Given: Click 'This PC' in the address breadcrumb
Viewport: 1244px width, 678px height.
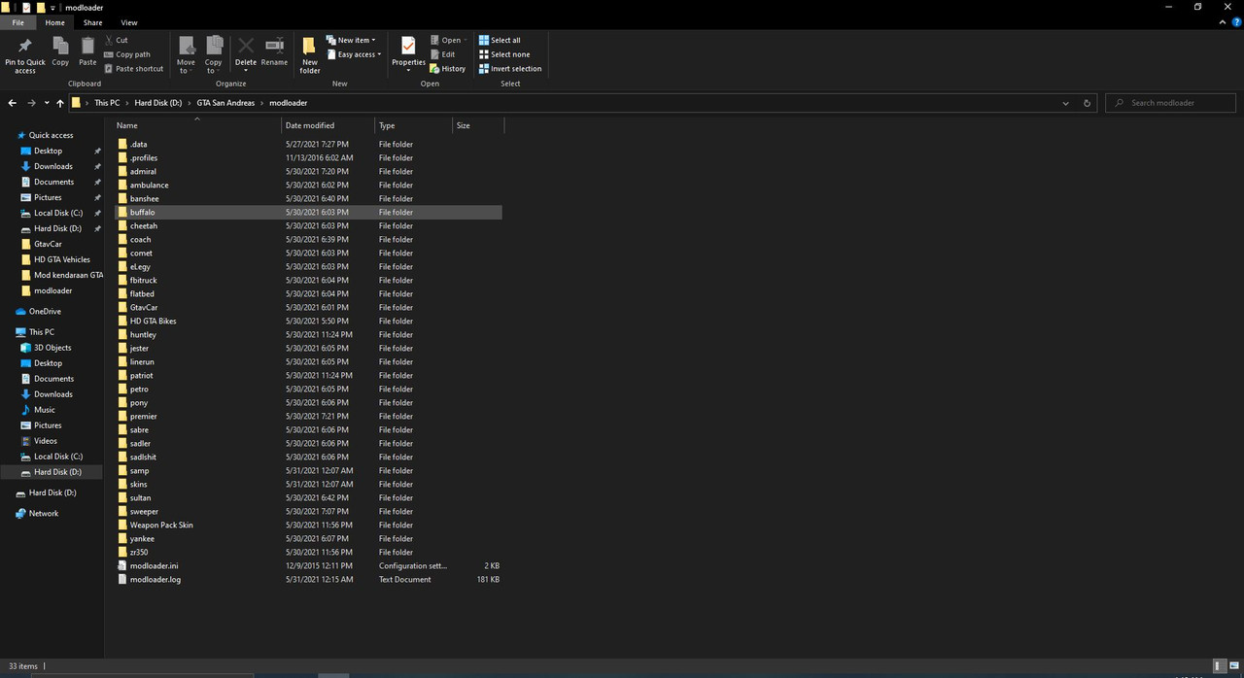Looking at the screenshot, I should coord(107,103).
